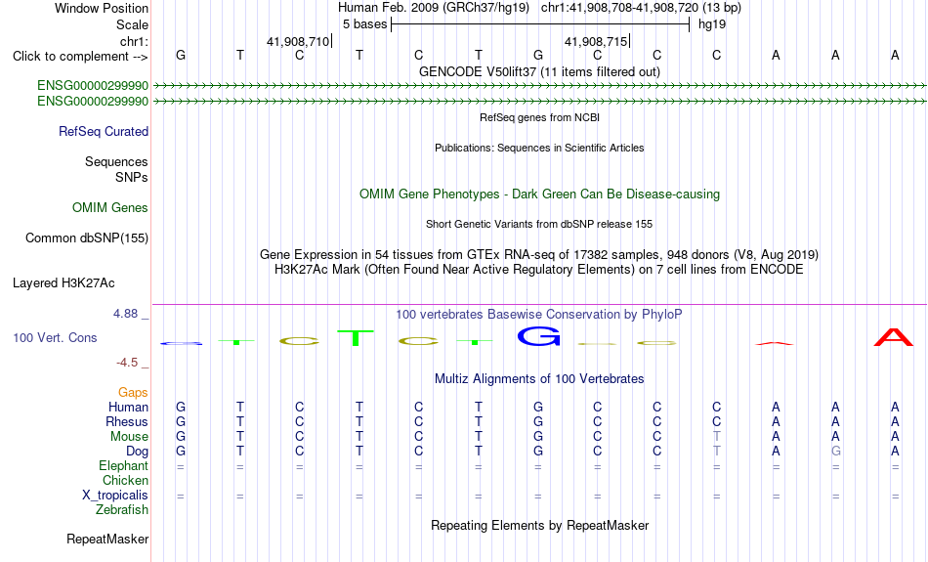Select the X_tropicalis alignment row label
The width and height of the screenshot is (928, 562).
[x=115, y=496]
